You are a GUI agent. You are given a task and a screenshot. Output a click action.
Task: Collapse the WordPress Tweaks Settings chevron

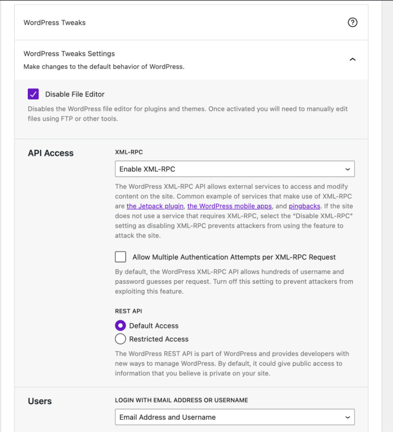tap(352, 59)
